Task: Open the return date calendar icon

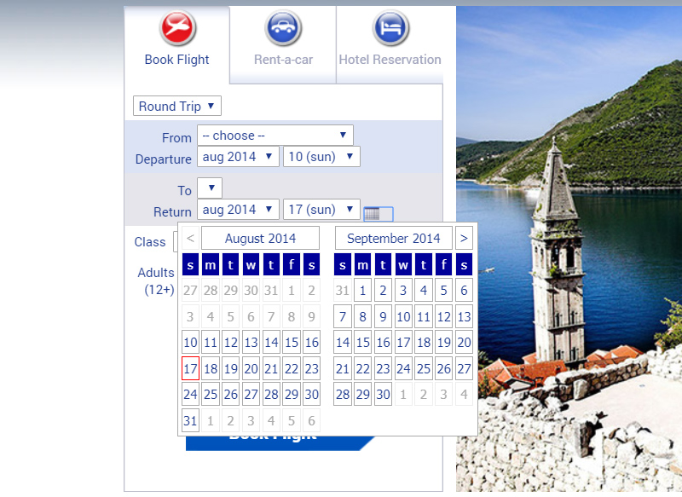Action: [378, 214]
